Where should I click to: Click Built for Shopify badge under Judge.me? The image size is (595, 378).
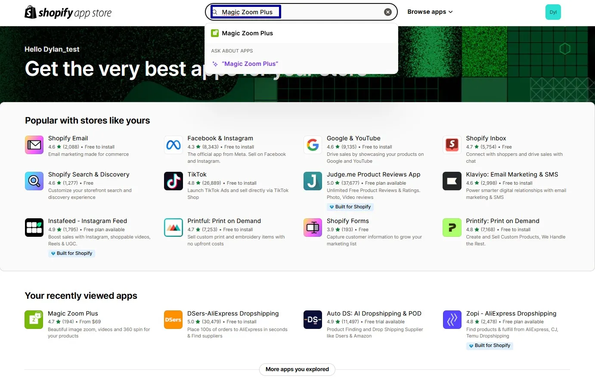(x=350, y=207)
